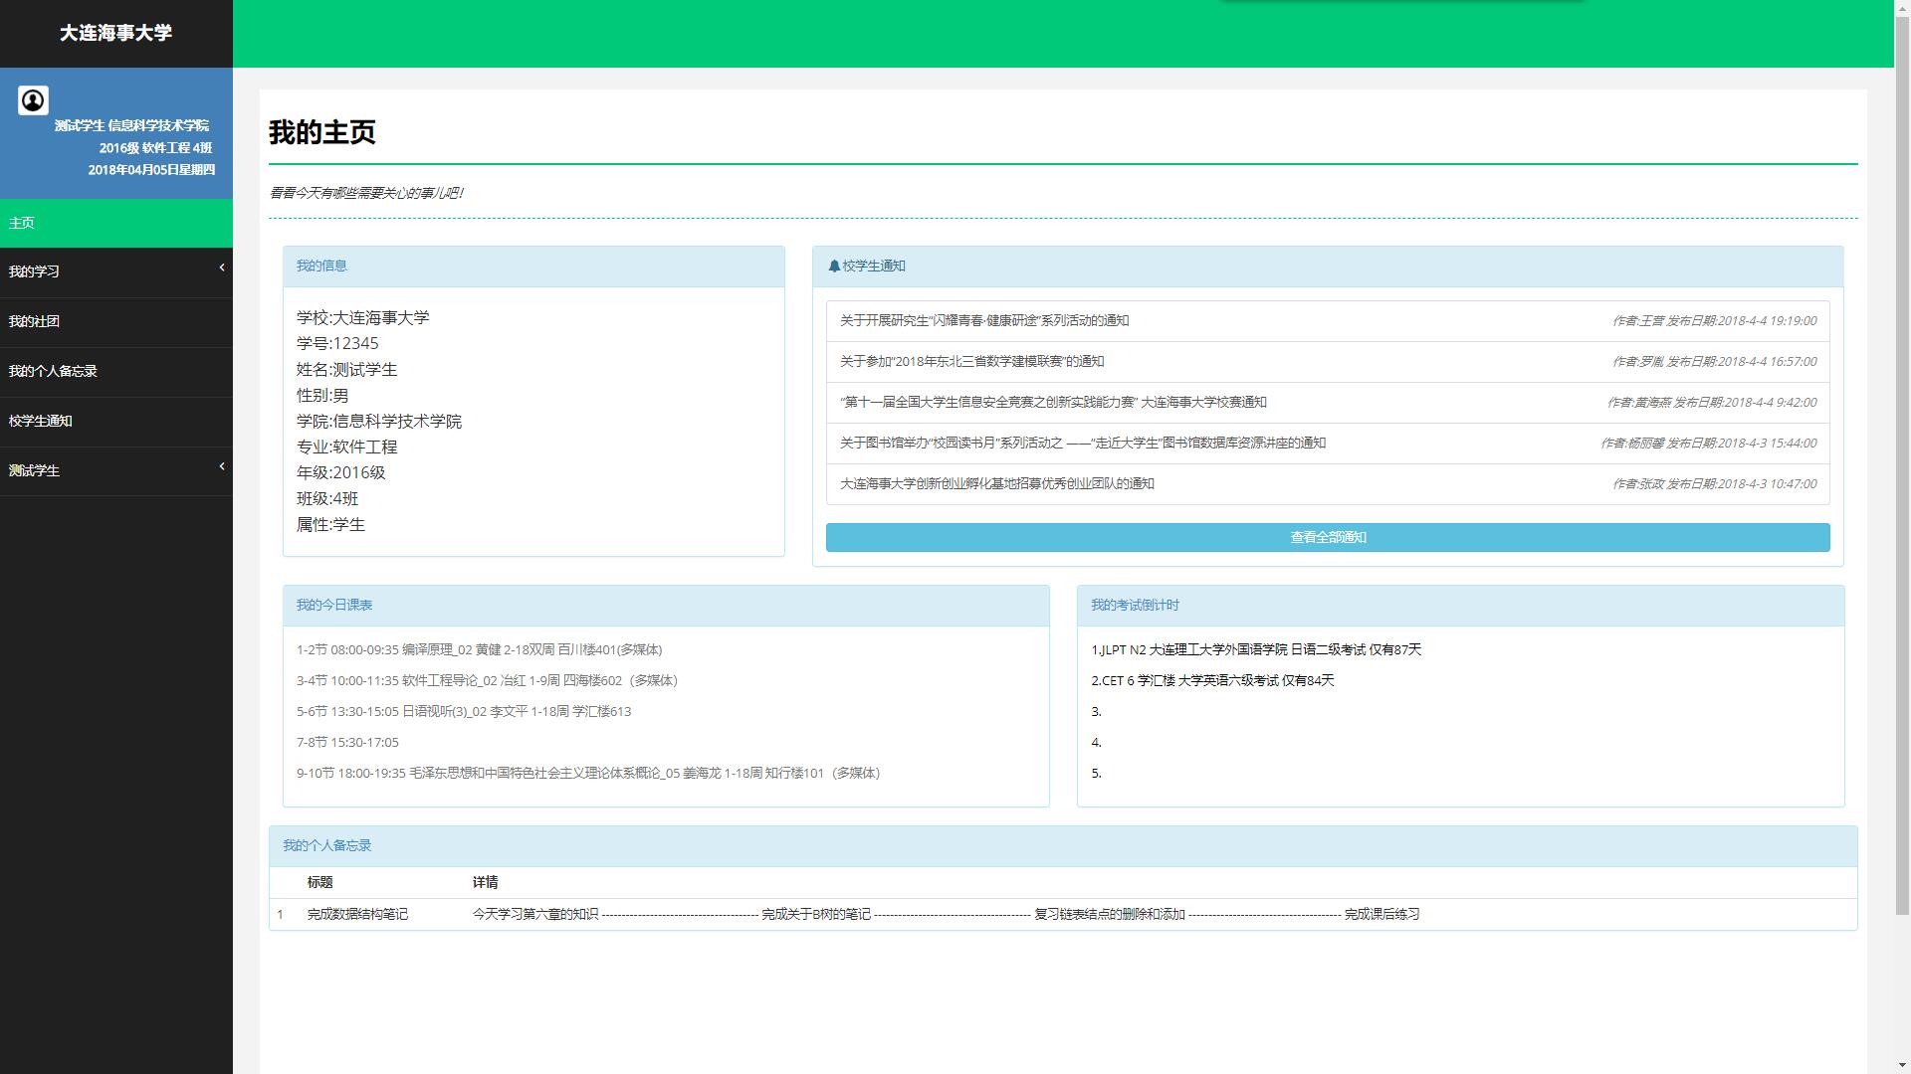The height and width of the screenshot is (1074, 1911).
Task: Click the 学号:12345 info line
Action: (x=337, y=343)
